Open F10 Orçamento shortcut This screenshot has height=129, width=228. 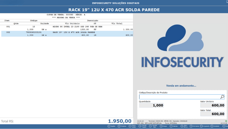pos(205,126)
